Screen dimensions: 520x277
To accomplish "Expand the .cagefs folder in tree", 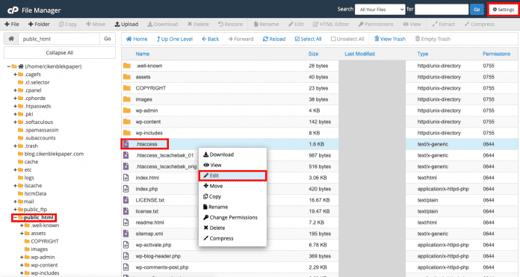I will 15,74.
